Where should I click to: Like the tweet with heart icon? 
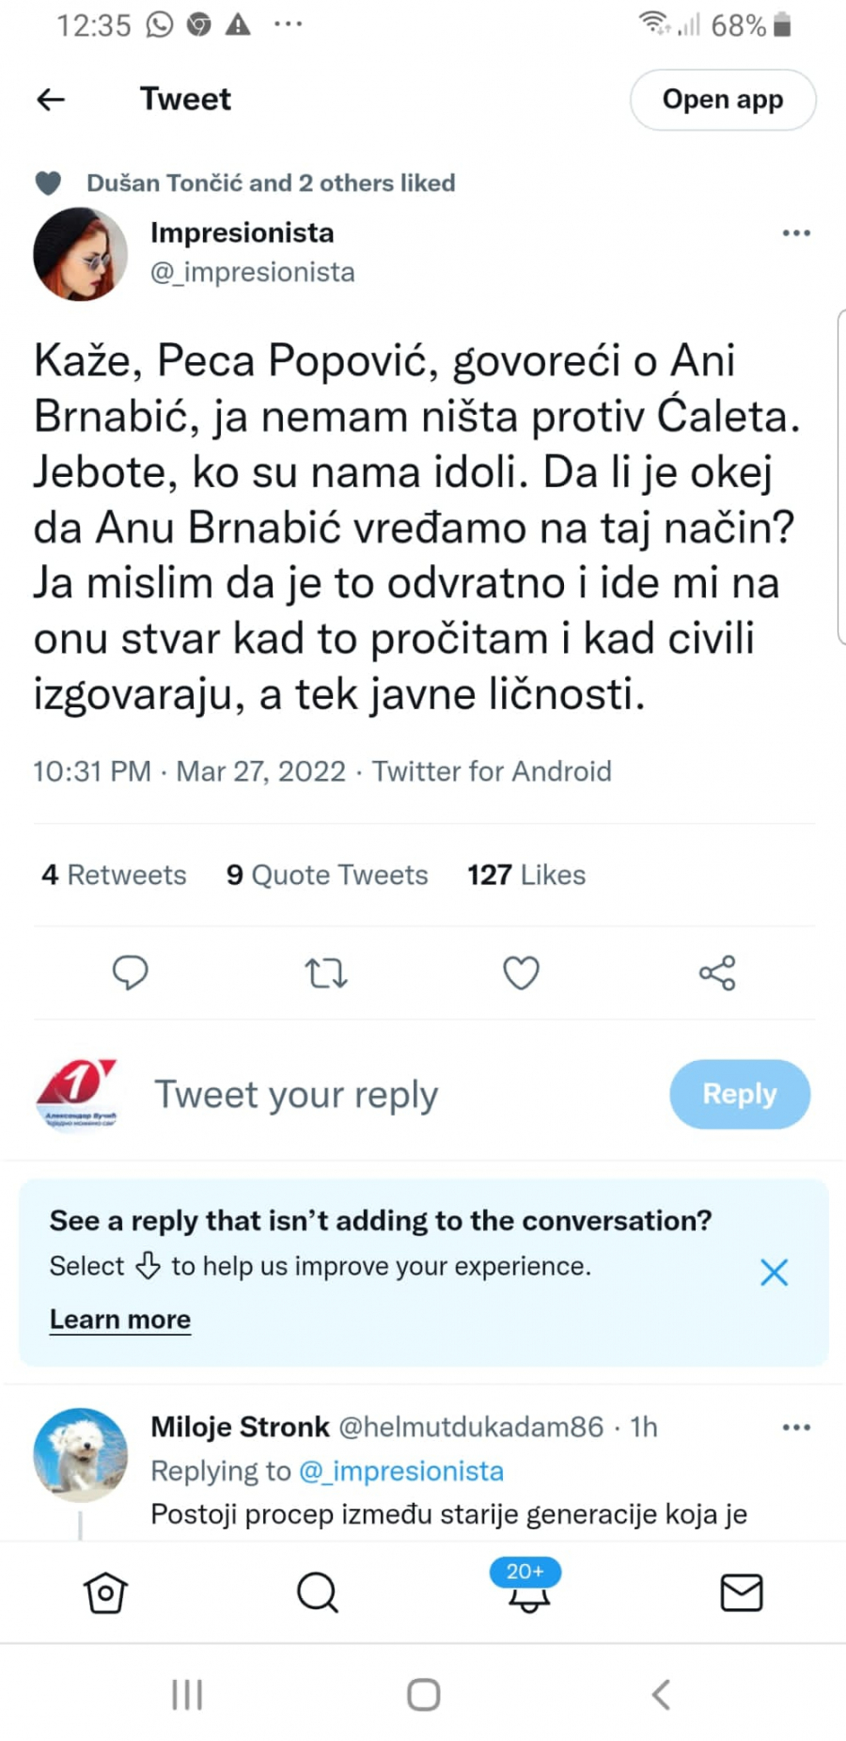coord(521,973)
